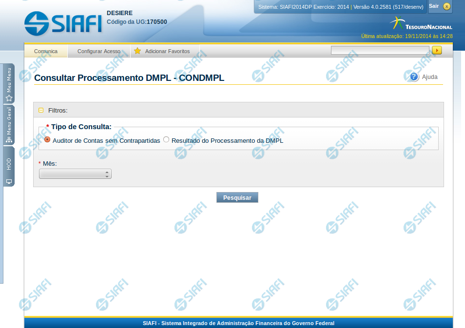Open the Comunica menu

point(46,51)
